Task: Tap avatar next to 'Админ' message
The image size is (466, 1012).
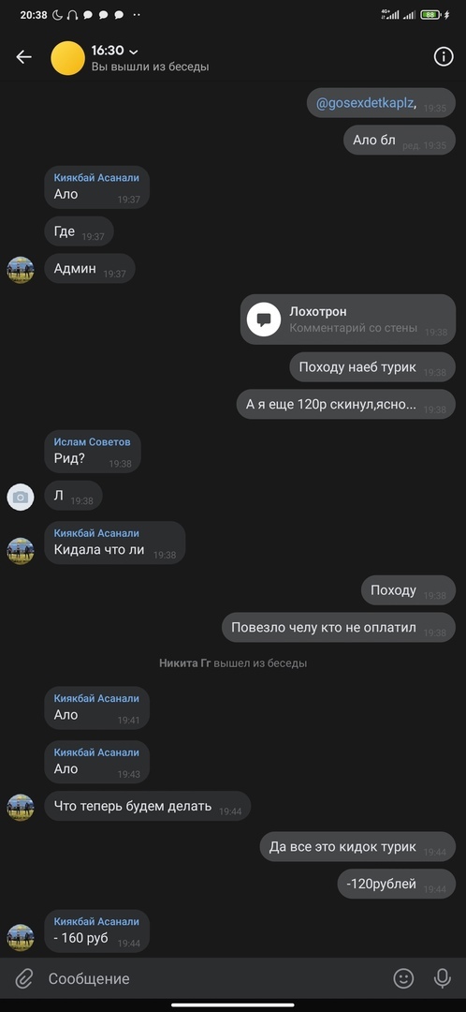Action: 21,270
